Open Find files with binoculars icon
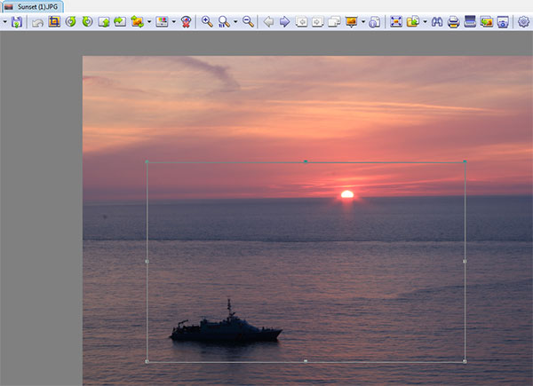The image size is (533, 386). [x=437, y=21]
